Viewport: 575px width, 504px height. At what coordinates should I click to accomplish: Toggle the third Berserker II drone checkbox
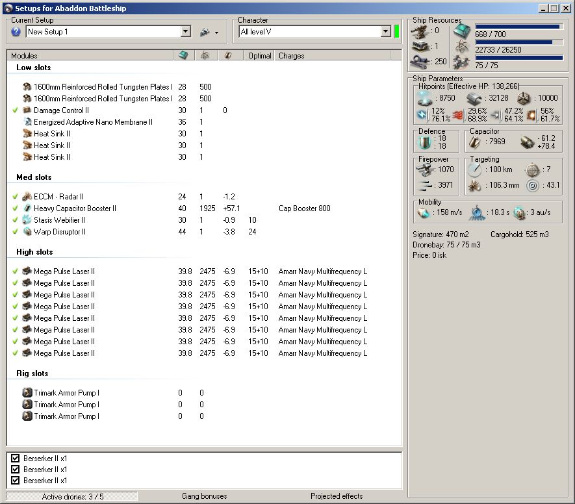pyautogui.click(x=16, y=481)
